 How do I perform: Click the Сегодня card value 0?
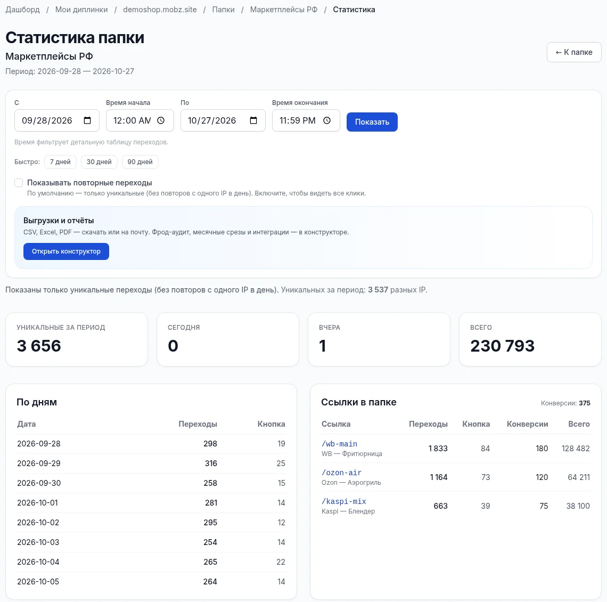[173, 346]
